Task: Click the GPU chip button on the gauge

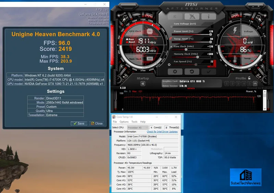Action: pos(150,31)
